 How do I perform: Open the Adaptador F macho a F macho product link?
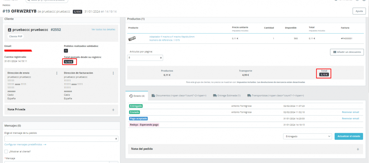point(172,37)
